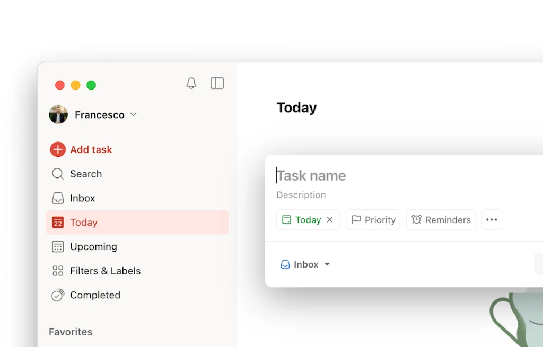Click the Completed checkmark circle icon

(x=57, y=295)
